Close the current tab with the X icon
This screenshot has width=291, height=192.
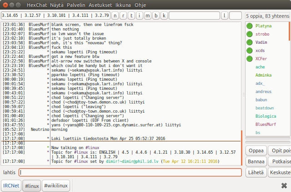pyautogui.click(x=284, y=185)
